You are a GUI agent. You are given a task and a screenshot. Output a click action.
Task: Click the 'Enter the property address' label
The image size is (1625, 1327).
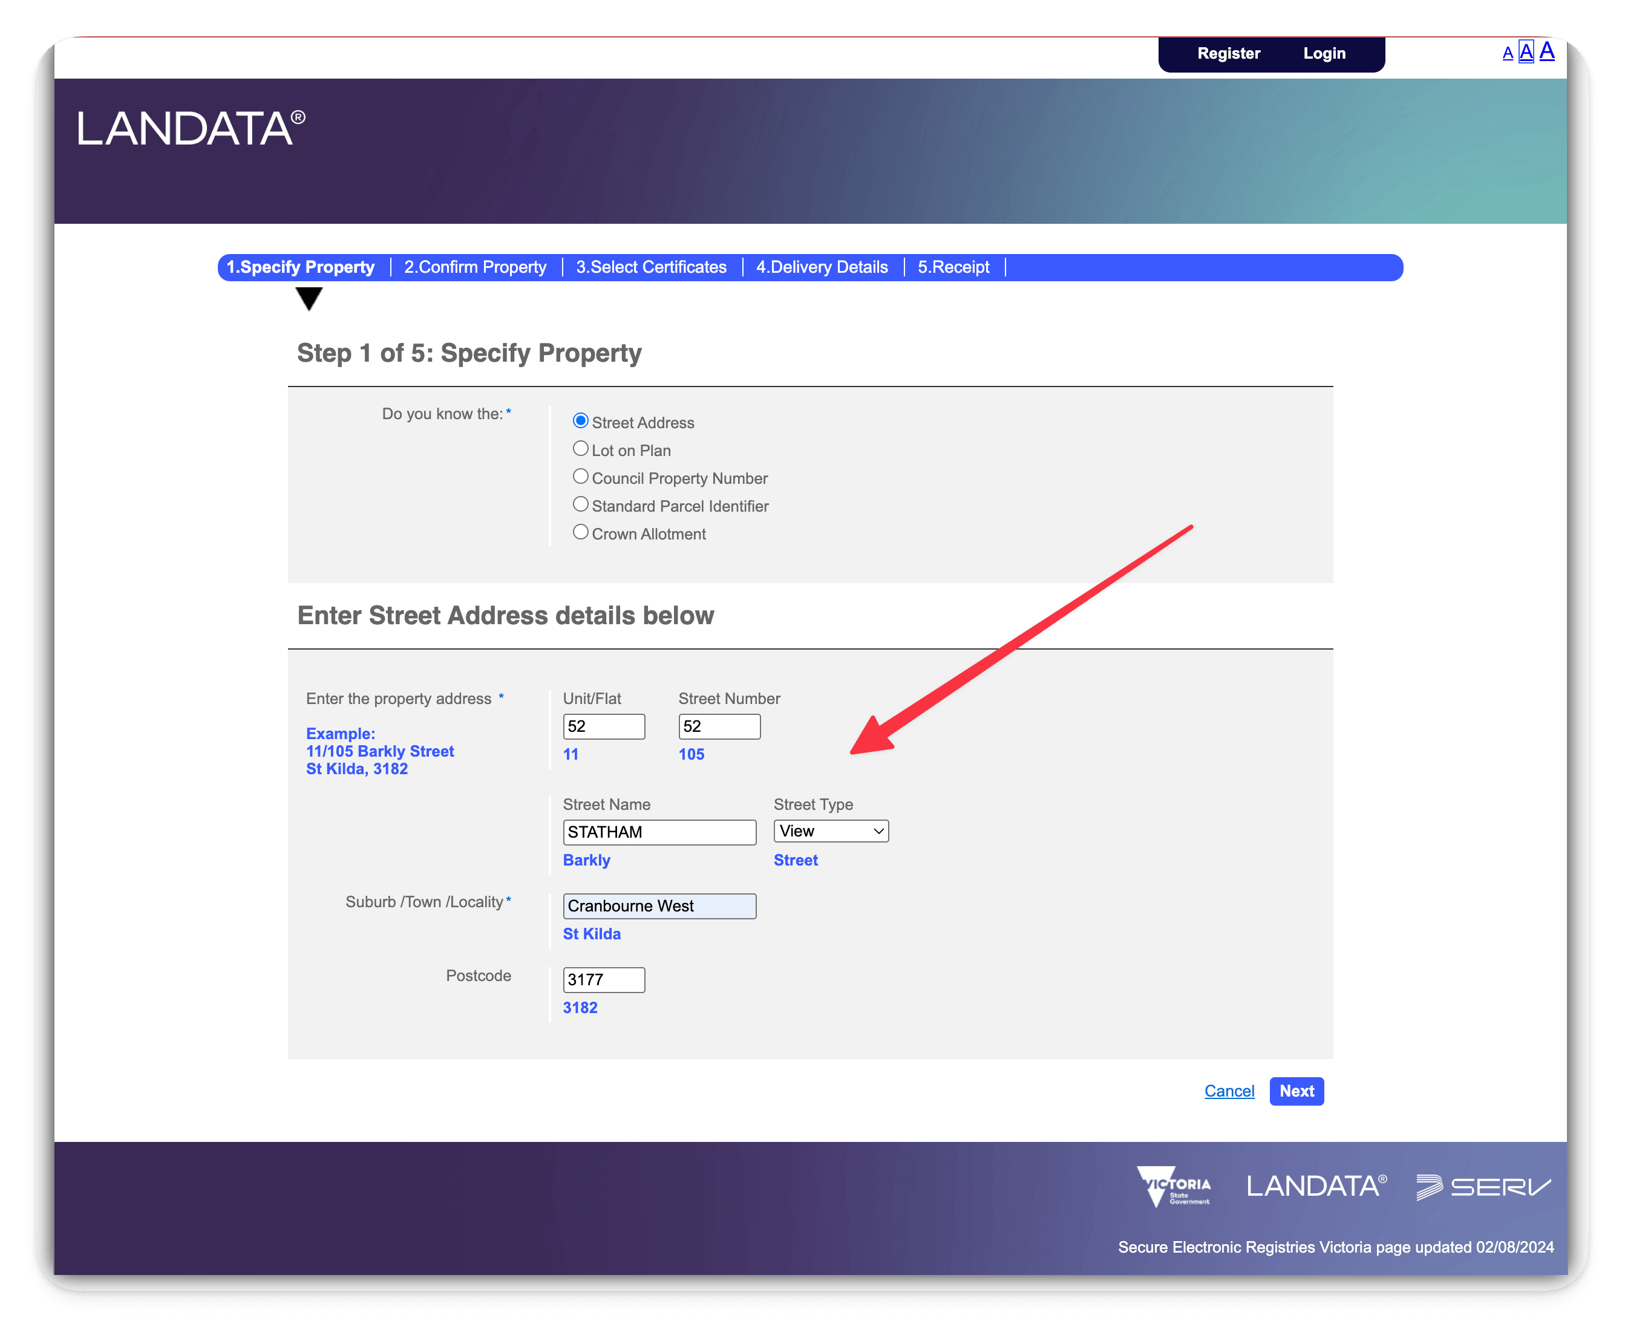point(399,699)
